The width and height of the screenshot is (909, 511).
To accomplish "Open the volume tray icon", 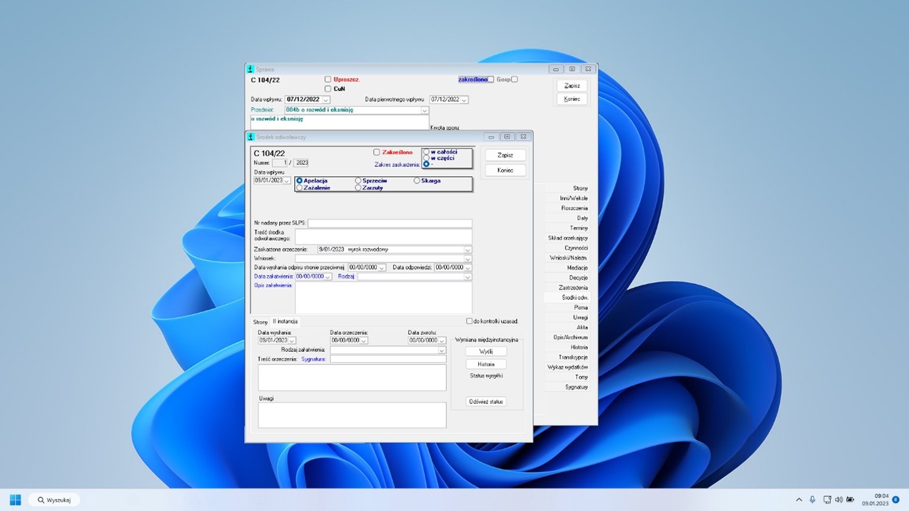I will pos(839,500).
